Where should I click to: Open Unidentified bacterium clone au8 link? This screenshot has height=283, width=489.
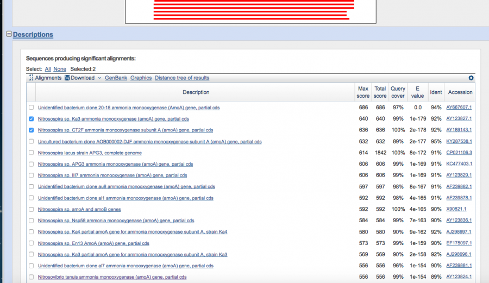click(127, 186)
